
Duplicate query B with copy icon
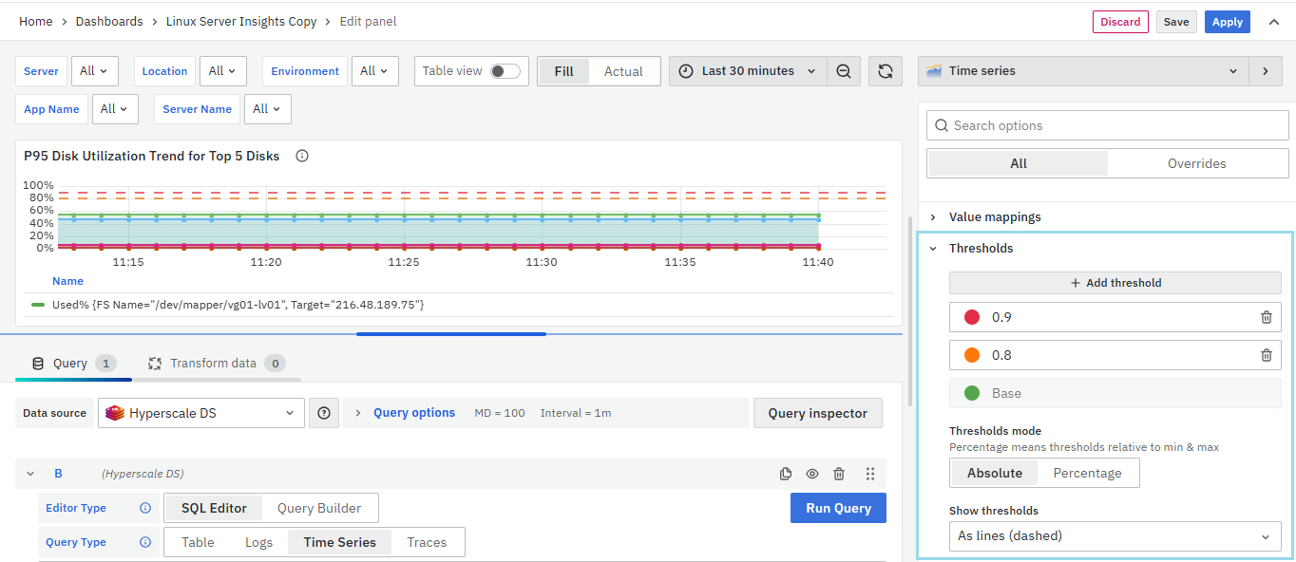point(786,474)
